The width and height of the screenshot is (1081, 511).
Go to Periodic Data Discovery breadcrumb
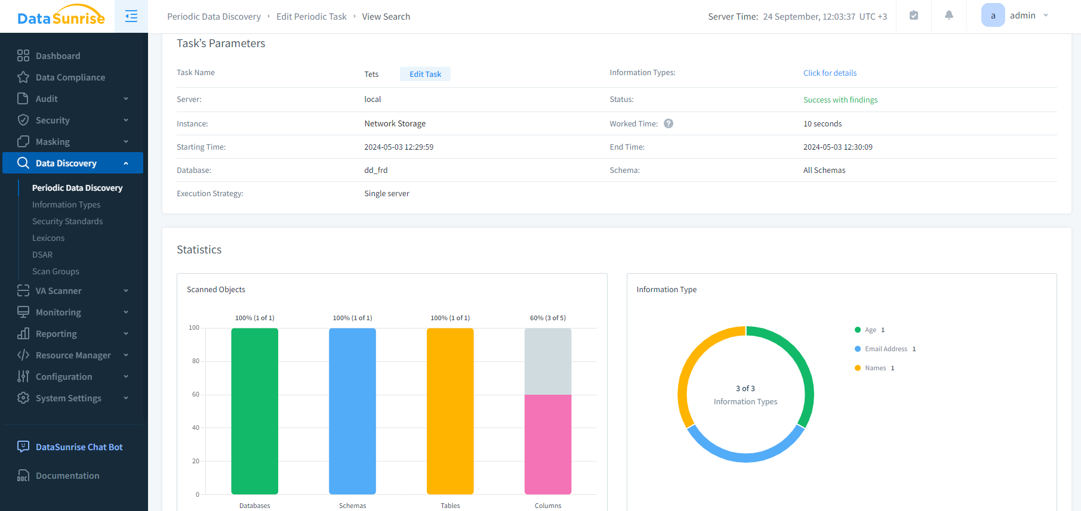(214, 17)
